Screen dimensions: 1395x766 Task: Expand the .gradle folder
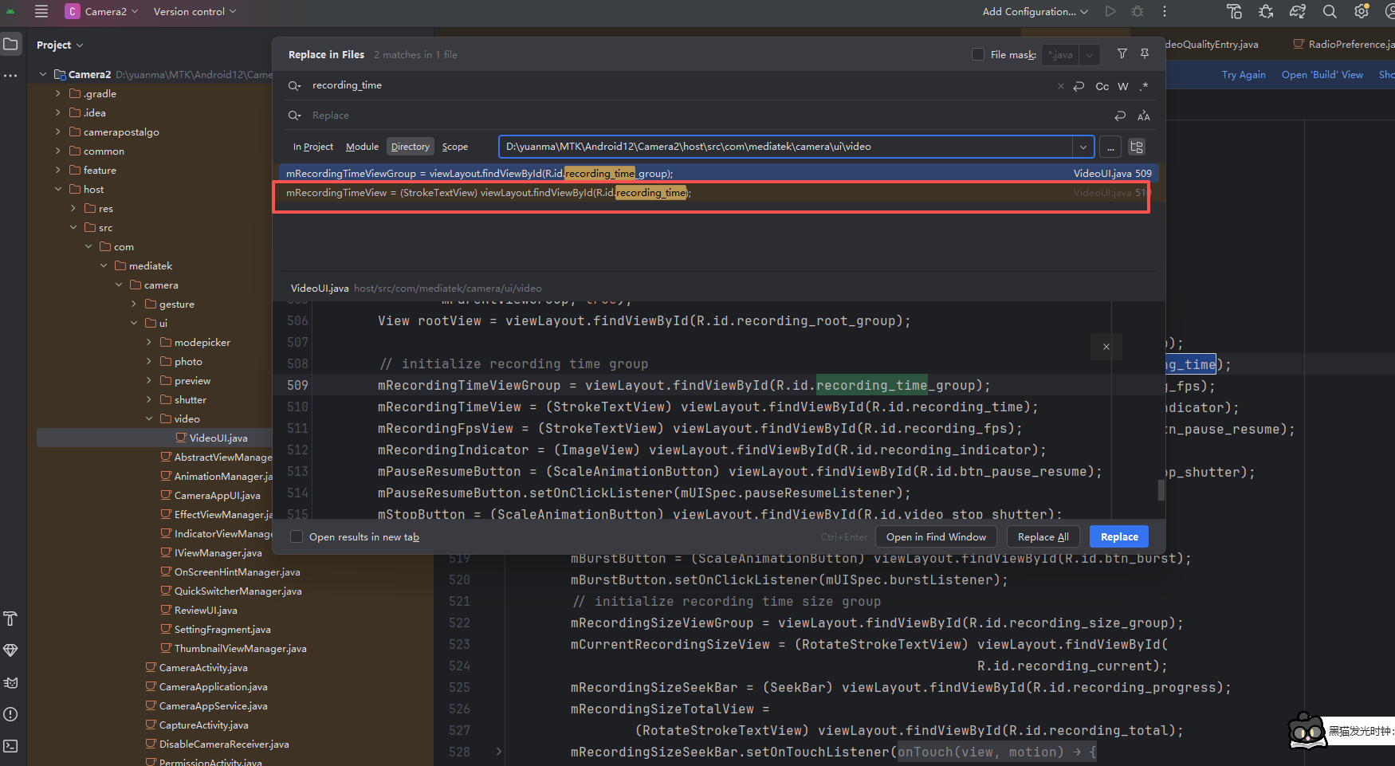[58, 93]
